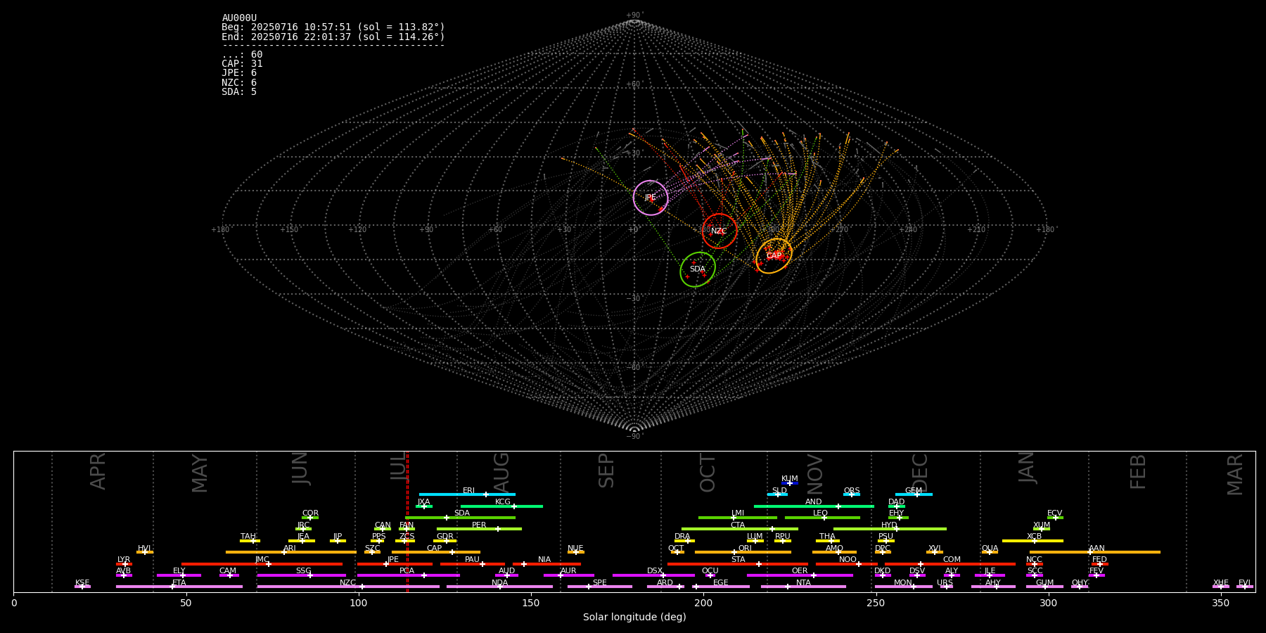Click the EVI shower label
Image resolution: width=1266 pixels, height=633 pixels.
(1244, 583)
